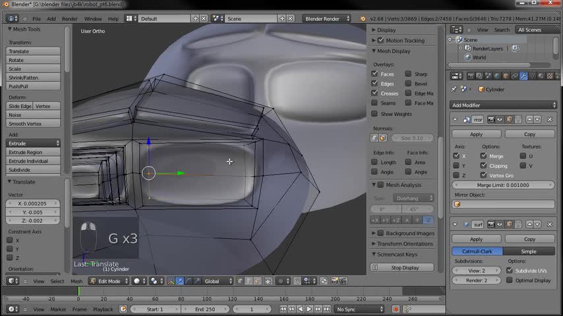Select edge select mode
The width and height of the screenshot is (563, 316).
(249, 281)
